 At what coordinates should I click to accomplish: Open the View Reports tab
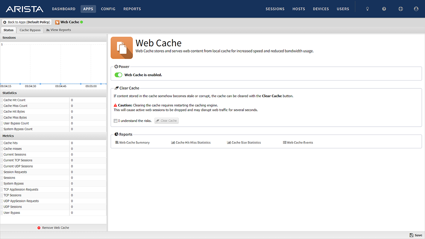(x=59, y=30)
